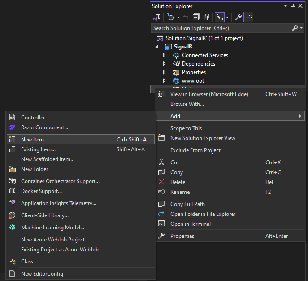This screenshot has height=281, width=308.
Task: Toggle Preview Selected Items button
Action: click(248, 17)
